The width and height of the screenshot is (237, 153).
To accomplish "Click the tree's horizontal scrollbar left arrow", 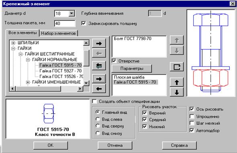I will point(12,89).
